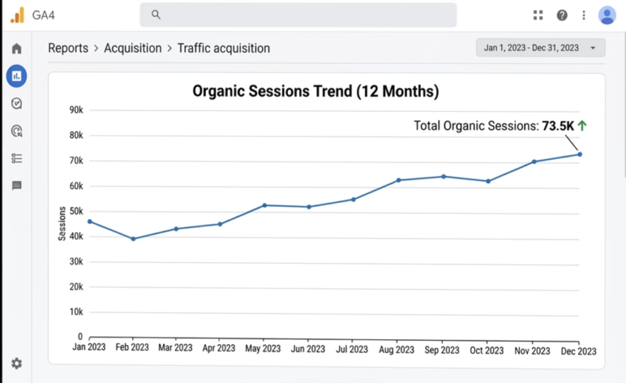This screenshot has height=383, width=626.
Task: Click the Jul 2023 data point
Action: point(353,200)
